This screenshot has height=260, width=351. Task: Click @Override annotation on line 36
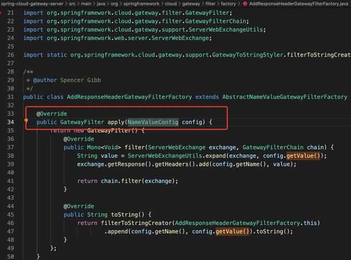coord(79,139)
